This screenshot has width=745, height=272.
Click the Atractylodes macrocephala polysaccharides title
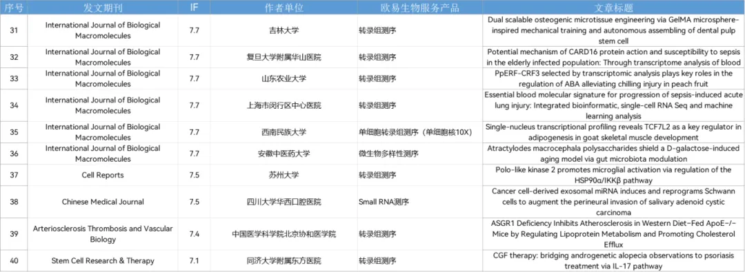pyautogui.click(x=614, y=154)
